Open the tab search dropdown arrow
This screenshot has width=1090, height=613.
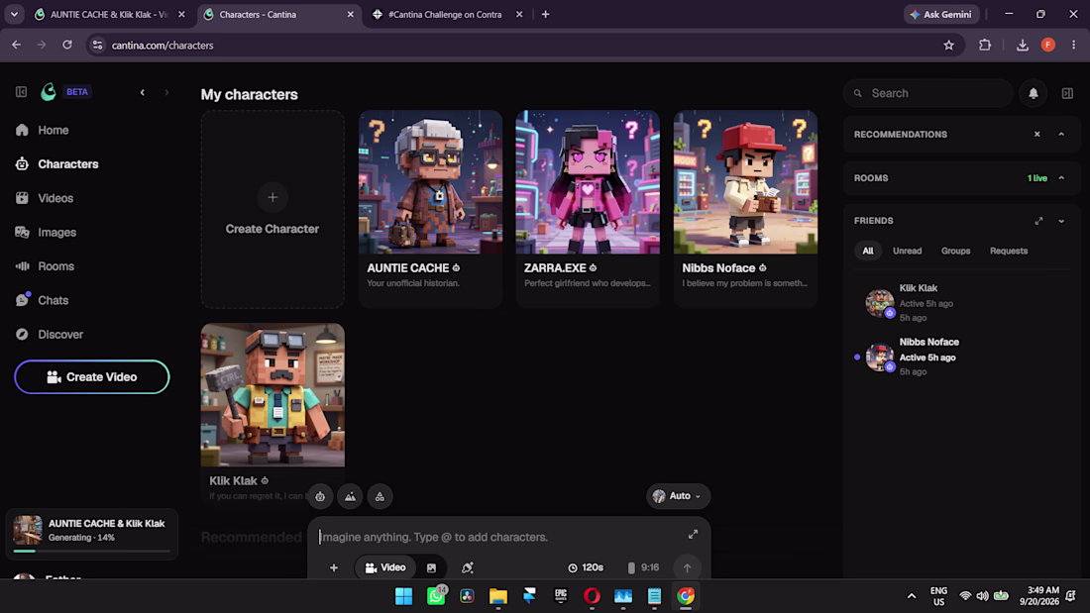(14, 14)
